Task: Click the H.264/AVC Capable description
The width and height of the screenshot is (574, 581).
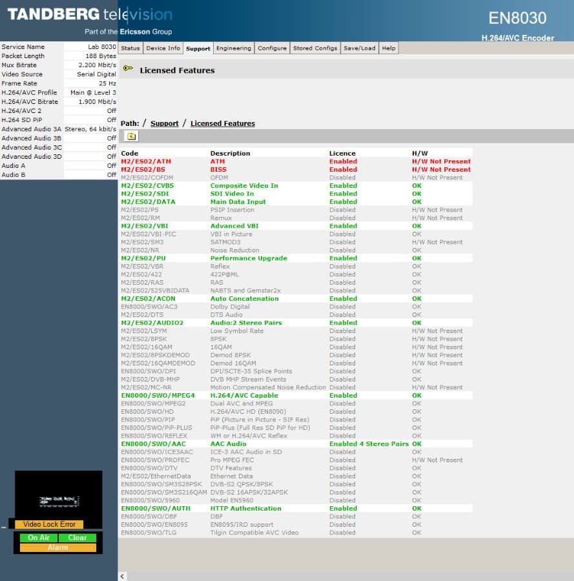Action: 244,395
